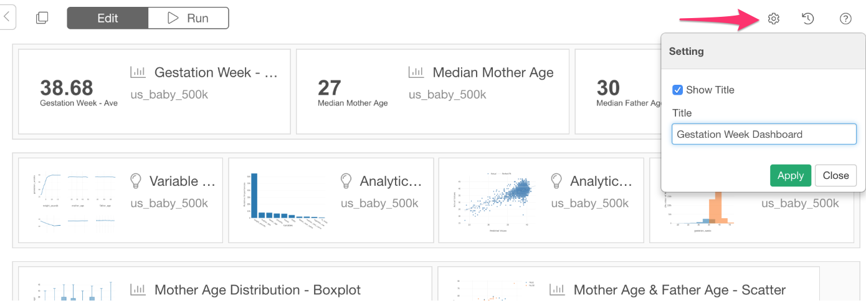The image size is (866, 303).
Task: Open the help question mark icon
Action: point(845,19)
